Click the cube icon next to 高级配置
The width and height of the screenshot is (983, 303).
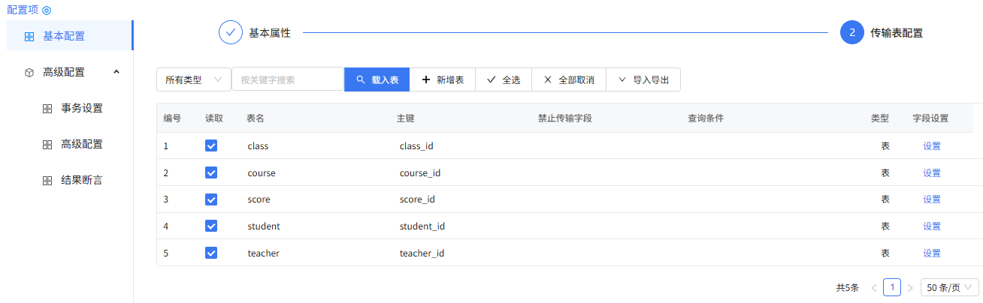click(29, 73)
